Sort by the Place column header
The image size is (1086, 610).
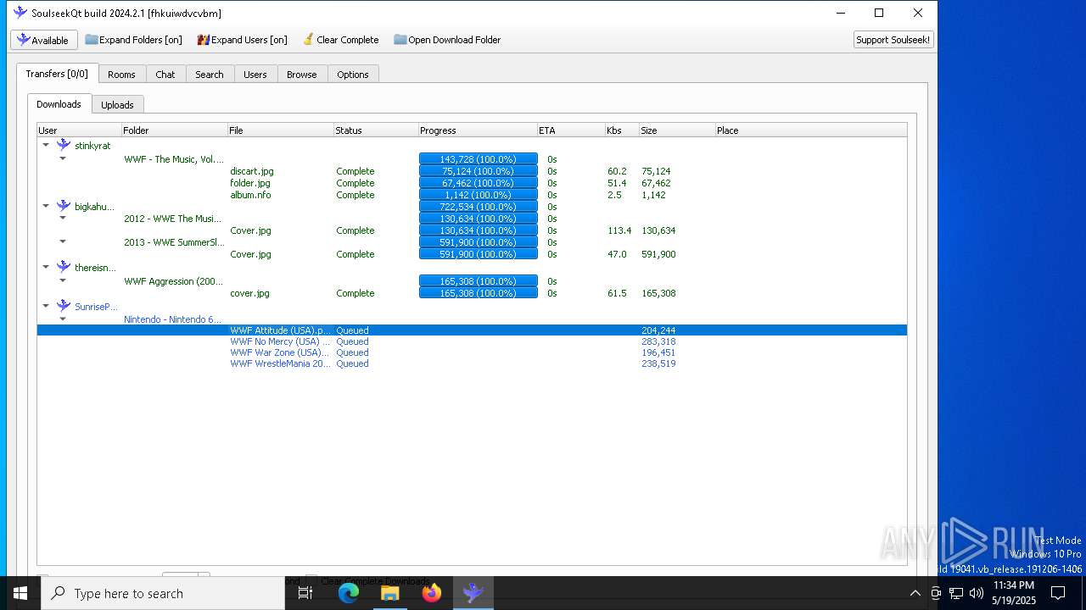click(x=810, y=130)
